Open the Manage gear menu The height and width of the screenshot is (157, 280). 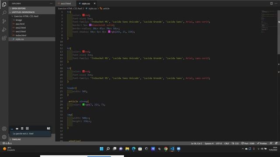click(4, 137)
